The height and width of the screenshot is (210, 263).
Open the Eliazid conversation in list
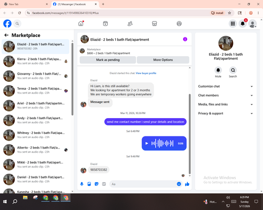[35, 47]
